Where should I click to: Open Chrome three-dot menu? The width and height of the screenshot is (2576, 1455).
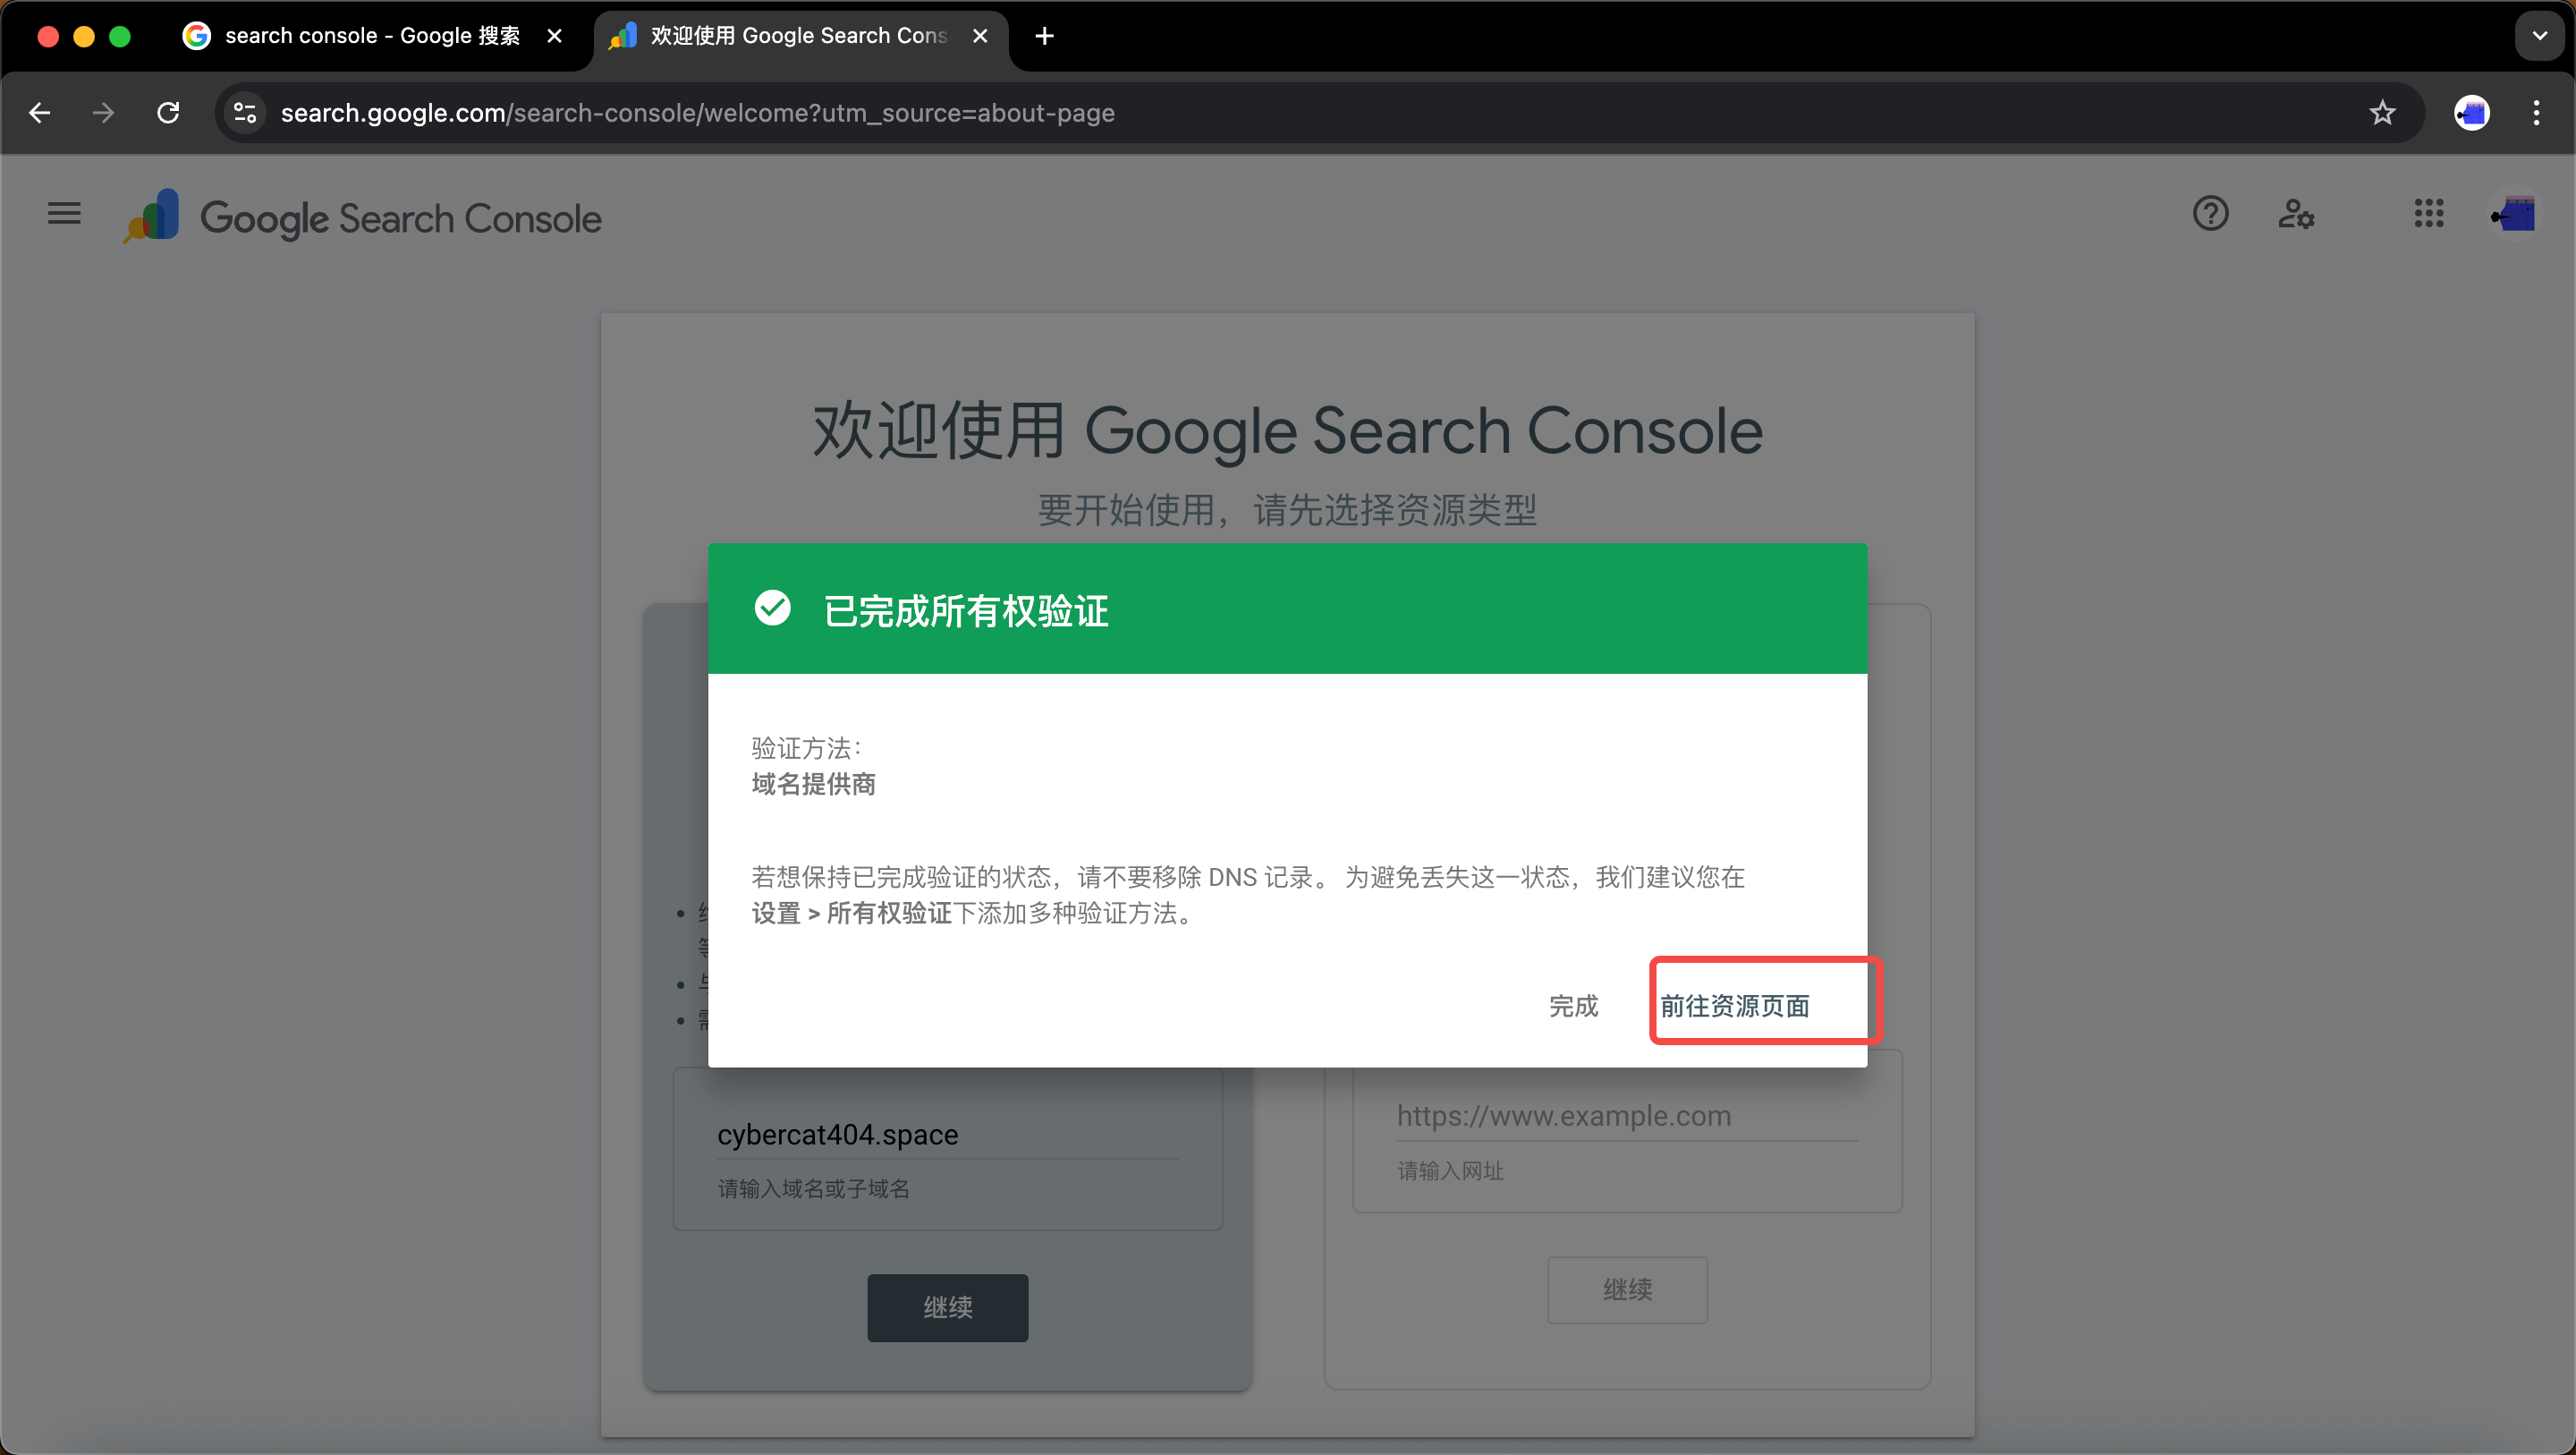point(2537,113)
